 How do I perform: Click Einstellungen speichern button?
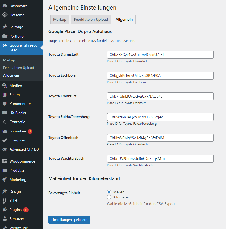69,220
